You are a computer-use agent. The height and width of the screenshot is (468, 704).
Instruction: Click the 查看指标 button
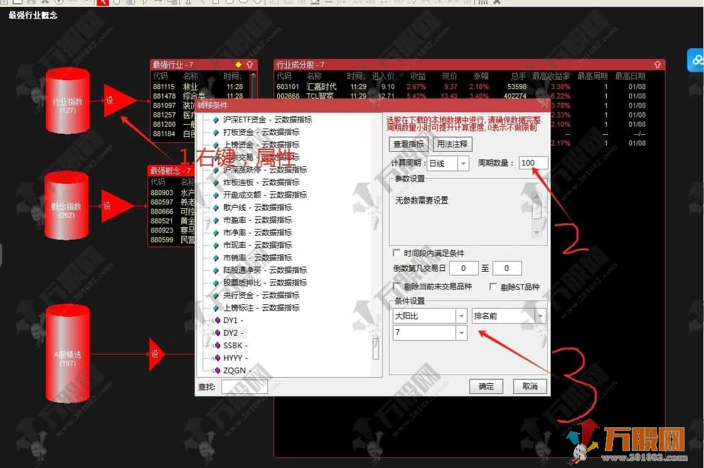pyautogui.click(x=408, y=144)
